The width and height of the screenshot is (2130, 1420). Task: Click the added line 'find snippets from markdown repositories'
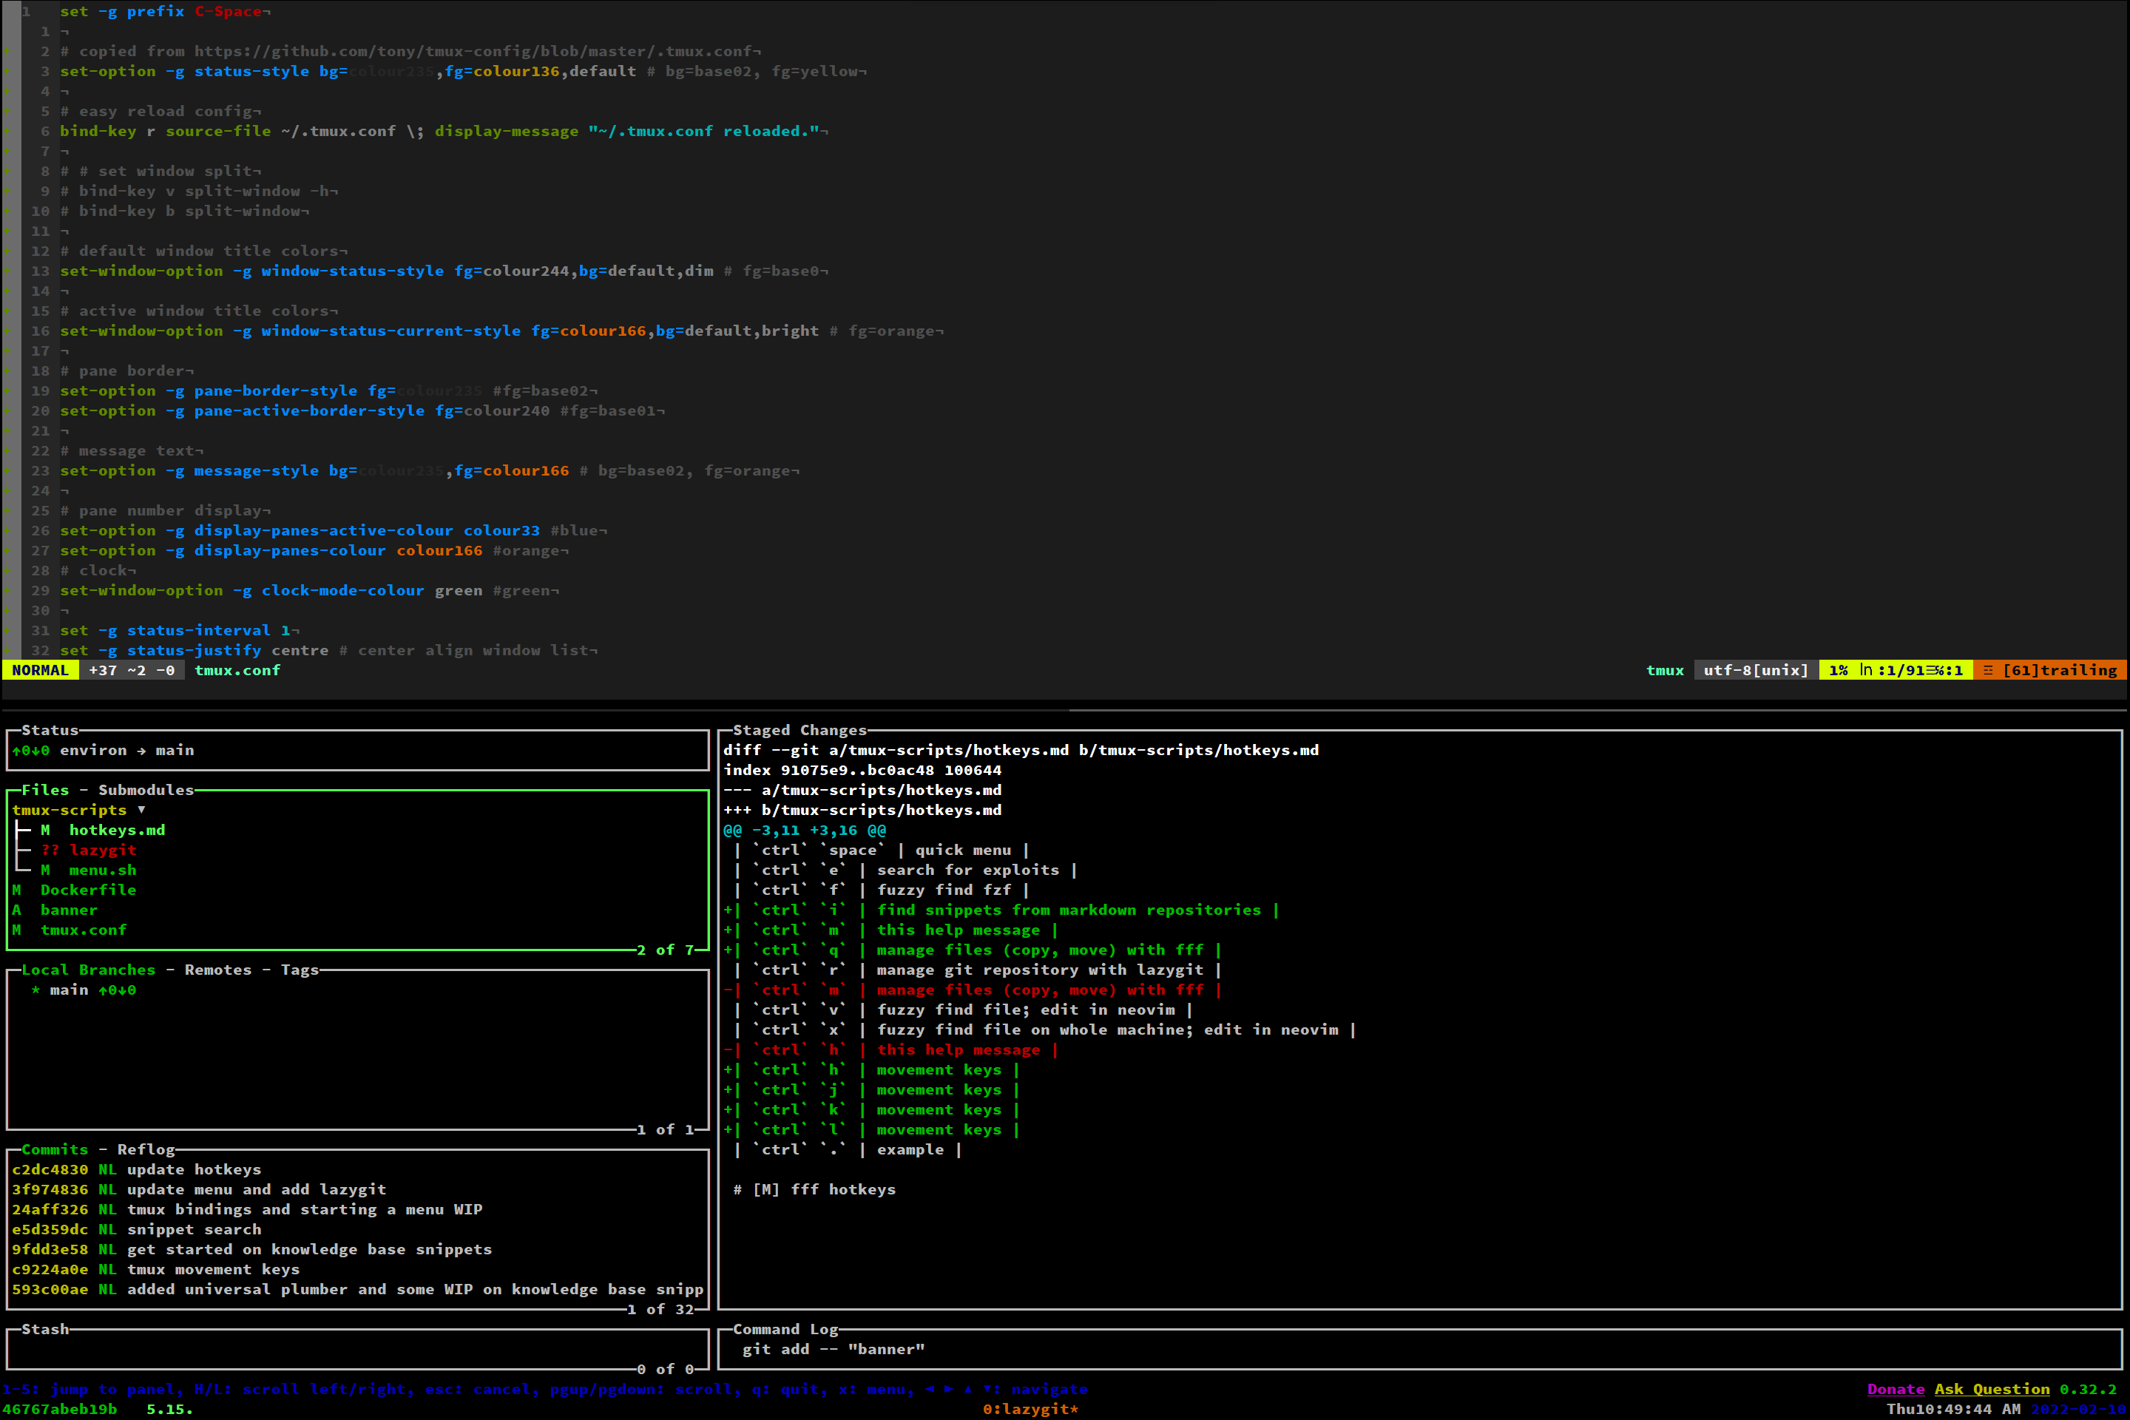tap(1001, 909)
